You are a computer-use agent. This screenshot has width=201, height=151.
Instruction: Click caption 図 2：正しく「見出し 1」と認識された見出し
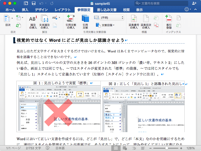(x=145, y=84)
